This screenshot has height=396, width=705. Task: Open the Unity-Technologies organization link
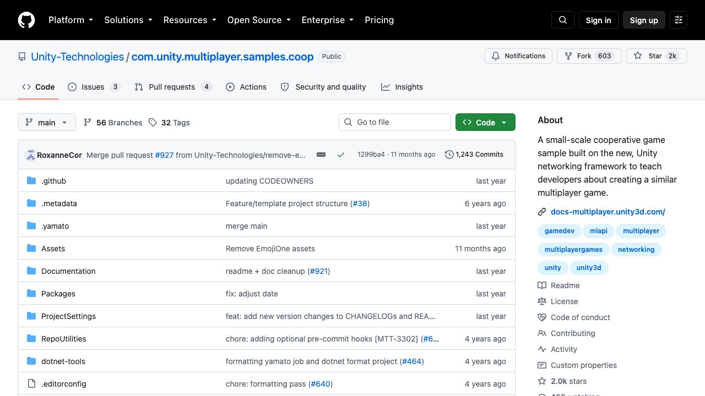(x=78, y=57)
